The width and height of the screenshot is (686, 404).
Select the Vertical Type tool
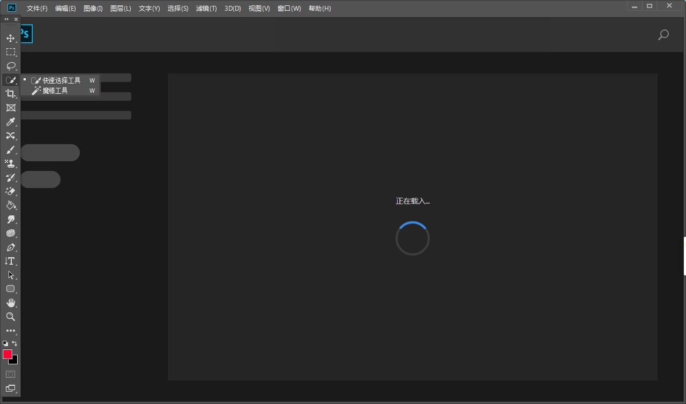click(x=10, y=261)
